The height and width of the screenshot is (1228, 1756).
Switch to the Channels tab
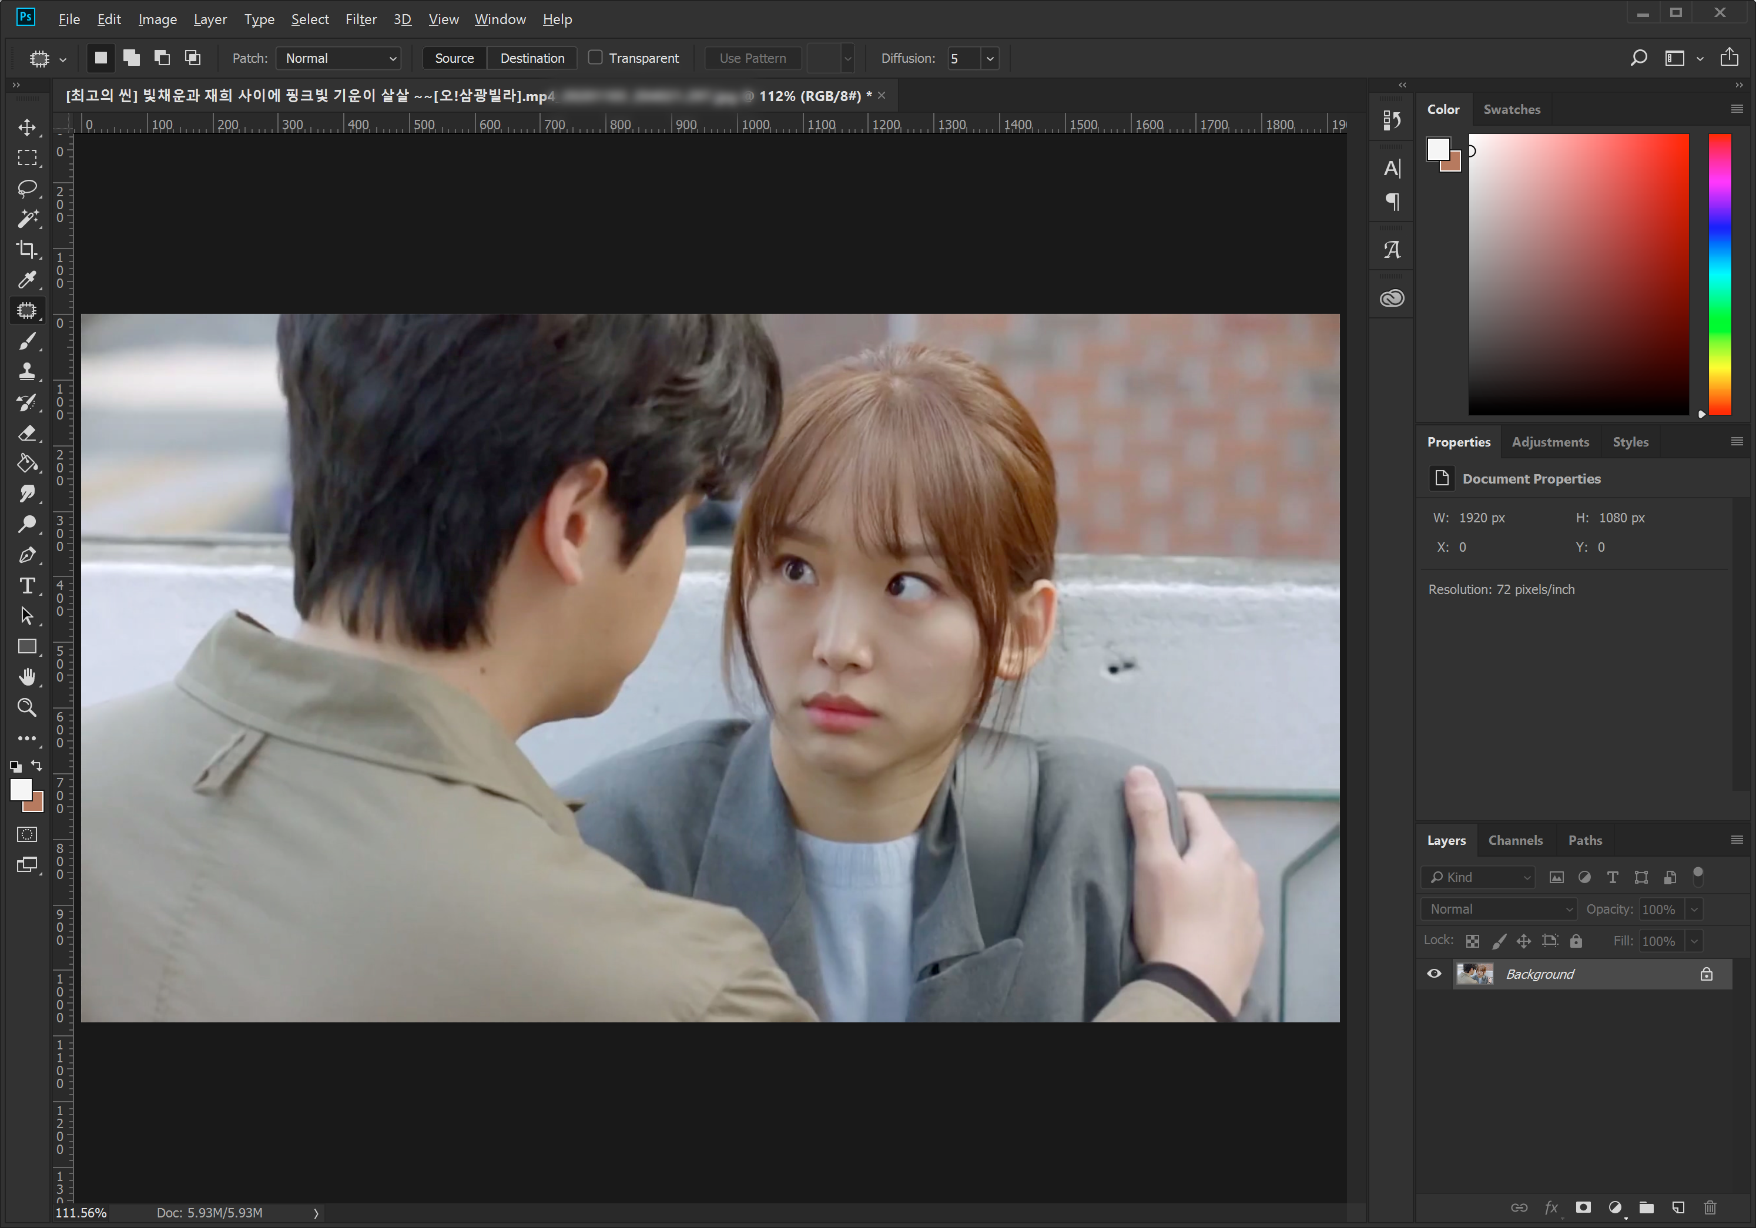click(1514, 840)
